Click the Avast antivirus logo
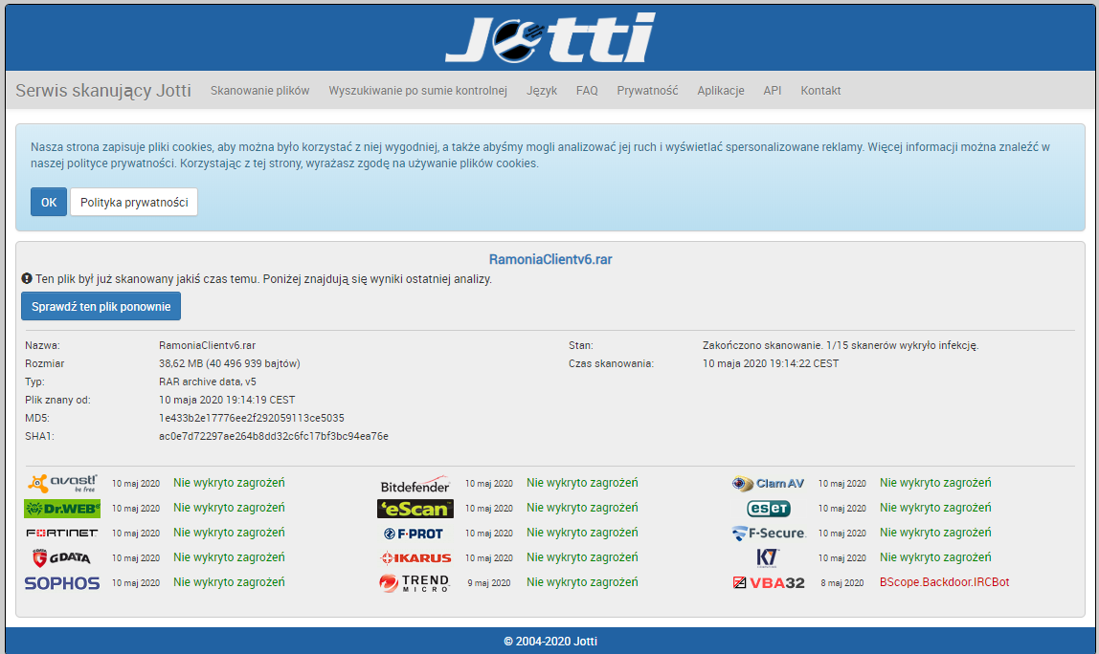This screenshot has width=1099, height=654. pyautogui.click(x=62, y=484)
